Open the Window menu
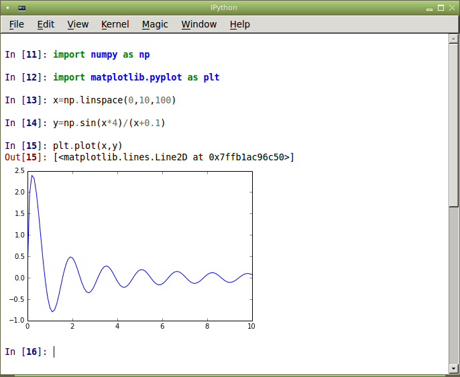The image size is (460, 377). [x=199, y=24]
